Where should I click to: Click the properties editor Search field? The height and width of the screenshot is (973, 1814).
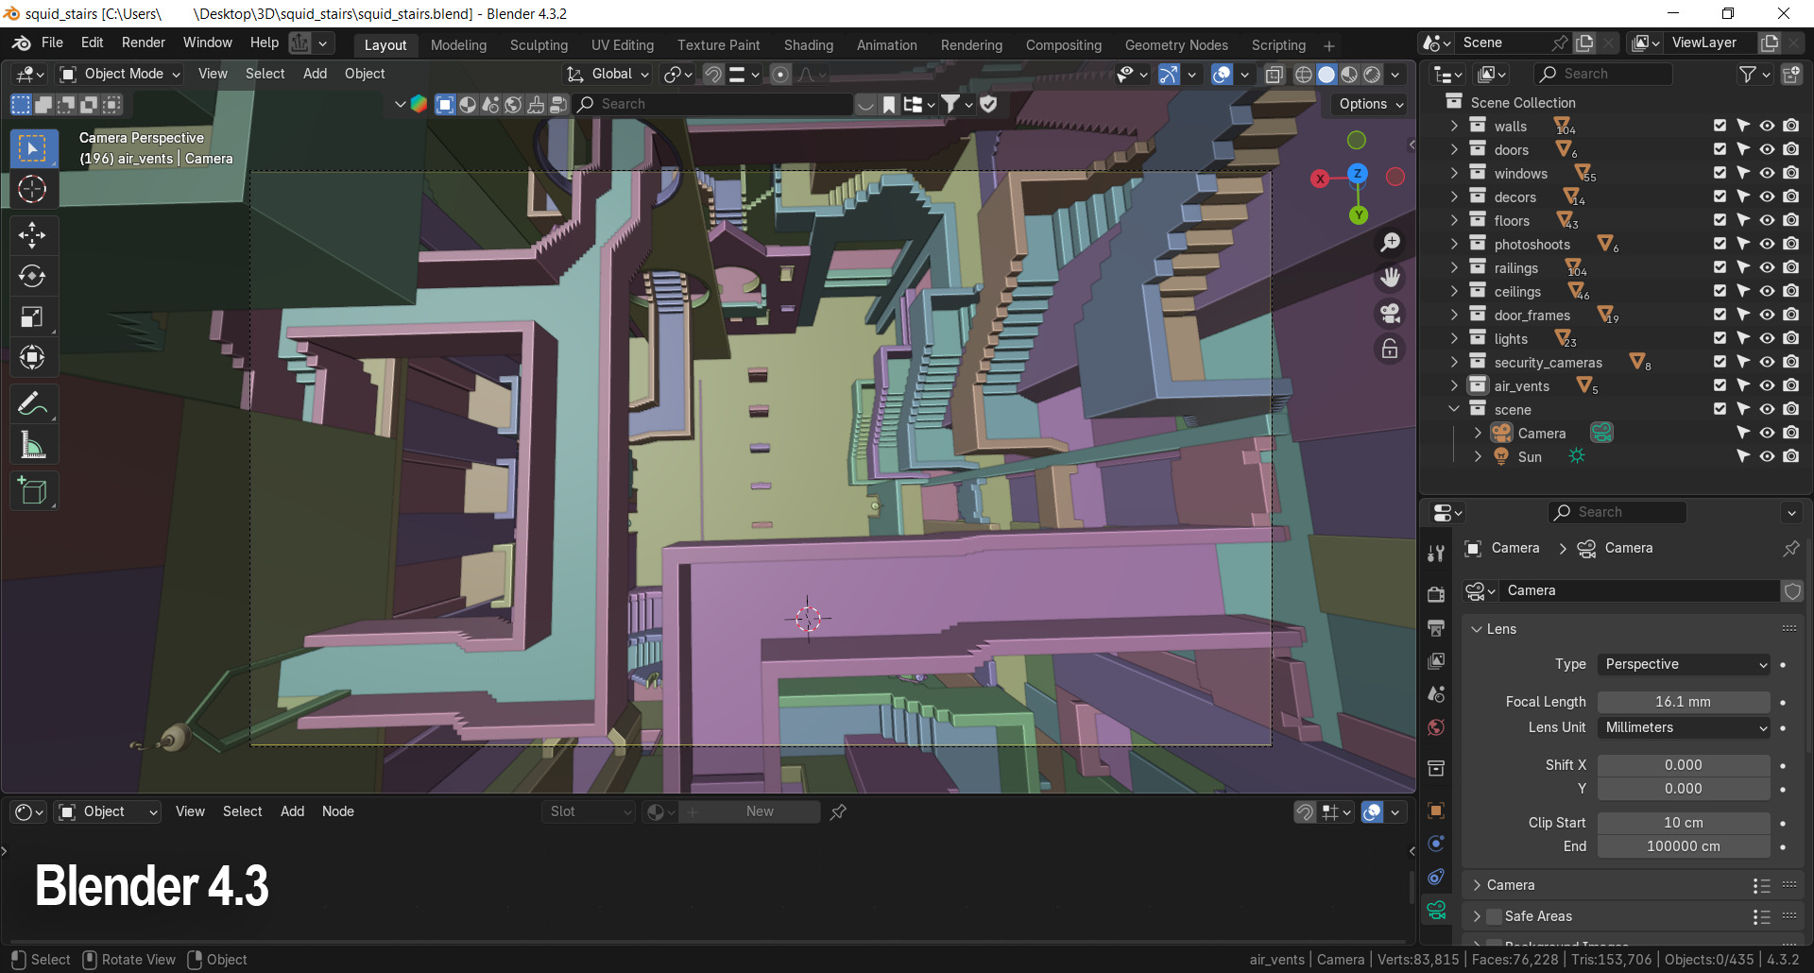click(1617, 512)
